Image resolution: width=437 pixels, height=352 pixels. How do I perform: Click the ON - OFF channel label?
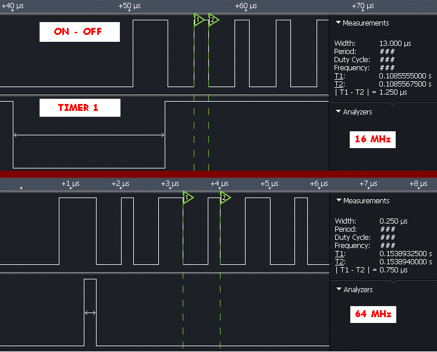[x=80, y=32]
